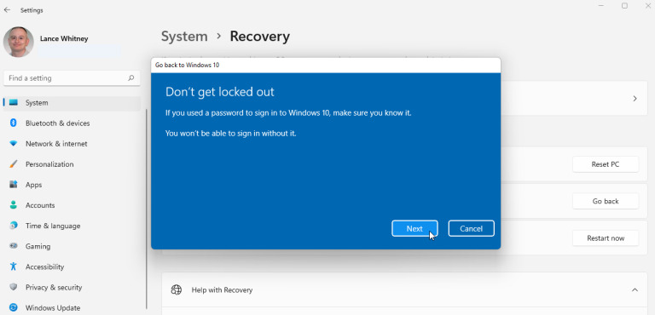Screen dimensions: 655x315
Task: Expand the top recovery option chevron
Action: point(635,99)
